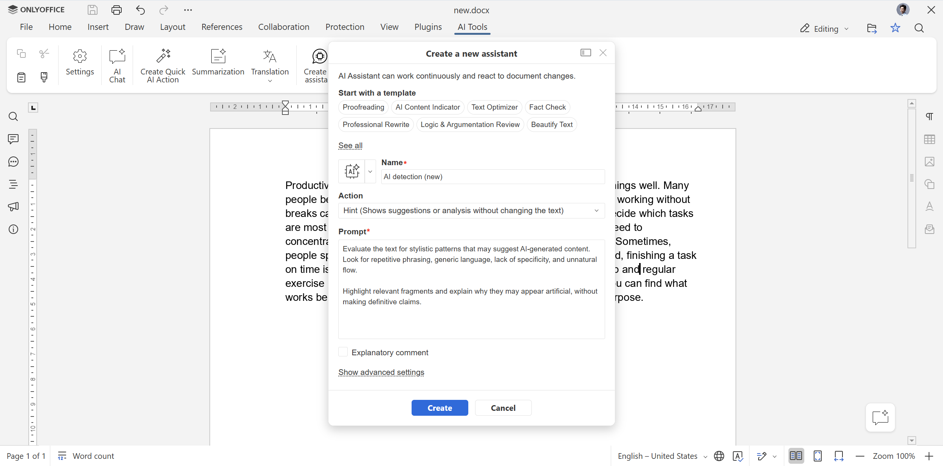Click the zoom in plus button

[x=929, y=456]
